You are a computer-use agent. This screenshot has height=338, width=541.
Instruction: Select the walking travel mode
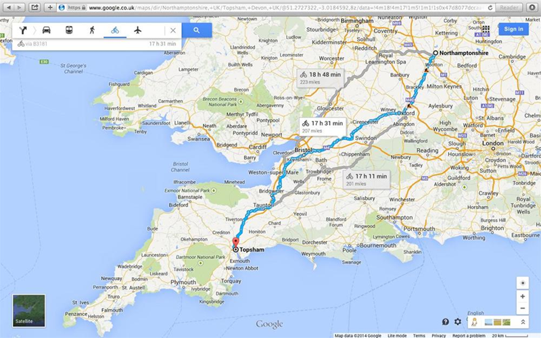[92, 30]
